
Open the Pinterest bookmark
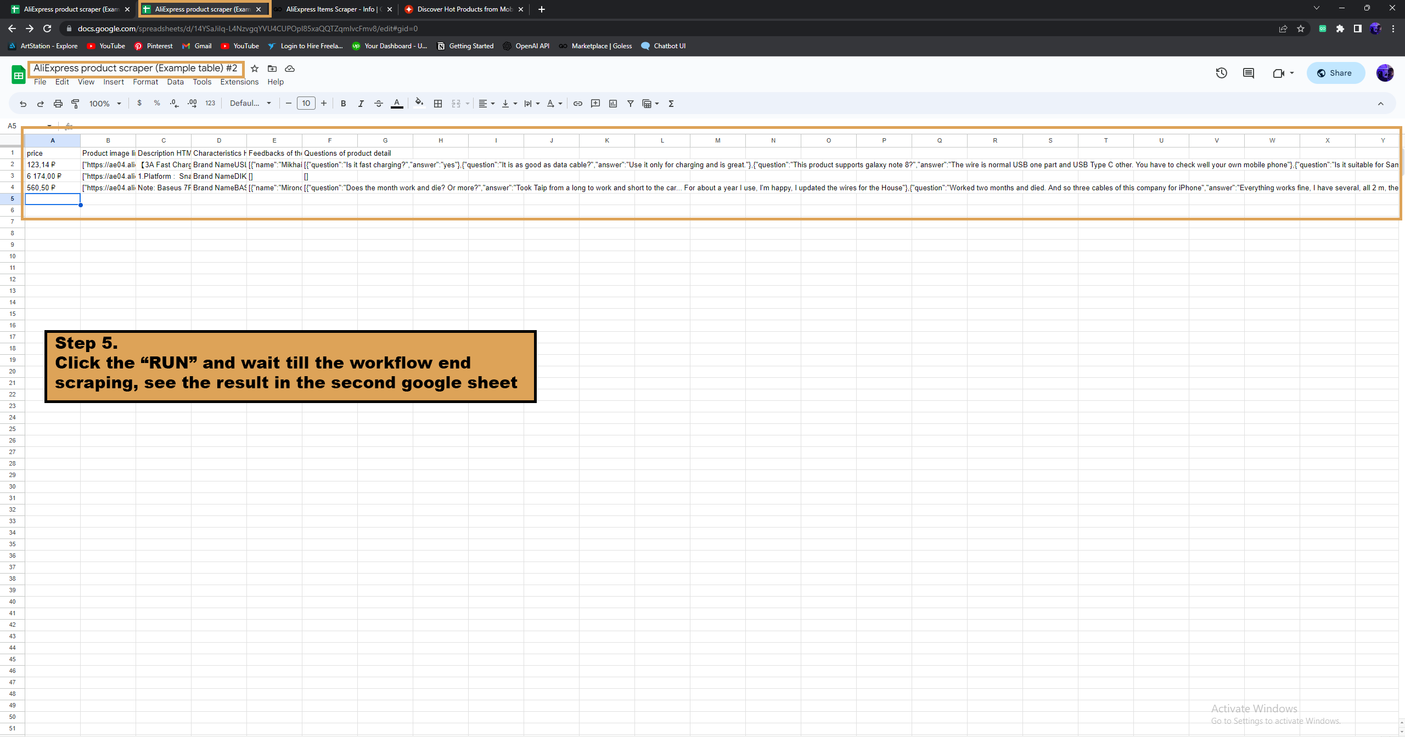pyautogui.click(x=154, y=46)
